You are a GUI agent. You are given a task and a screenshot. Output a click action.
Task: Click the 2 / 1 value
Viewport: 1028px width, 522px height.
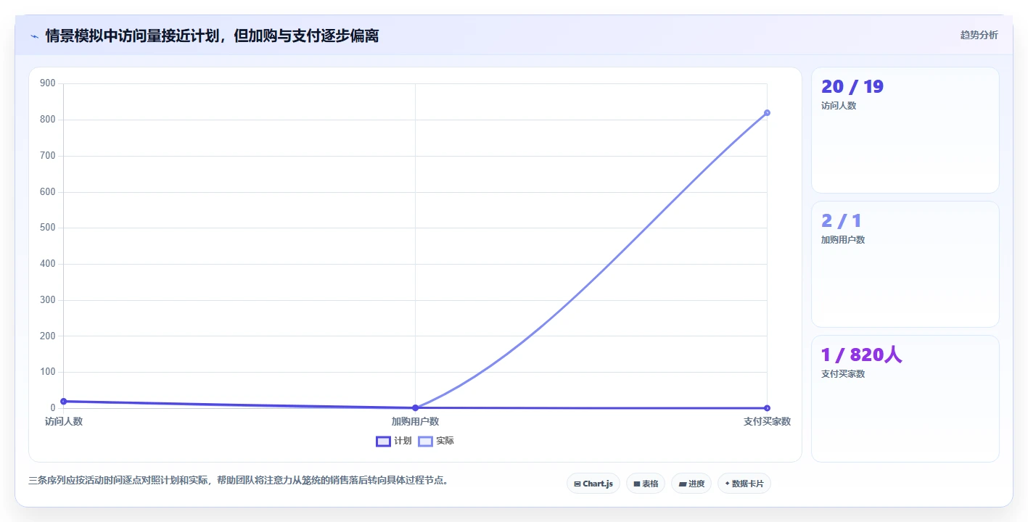click(x=842, y=220)
